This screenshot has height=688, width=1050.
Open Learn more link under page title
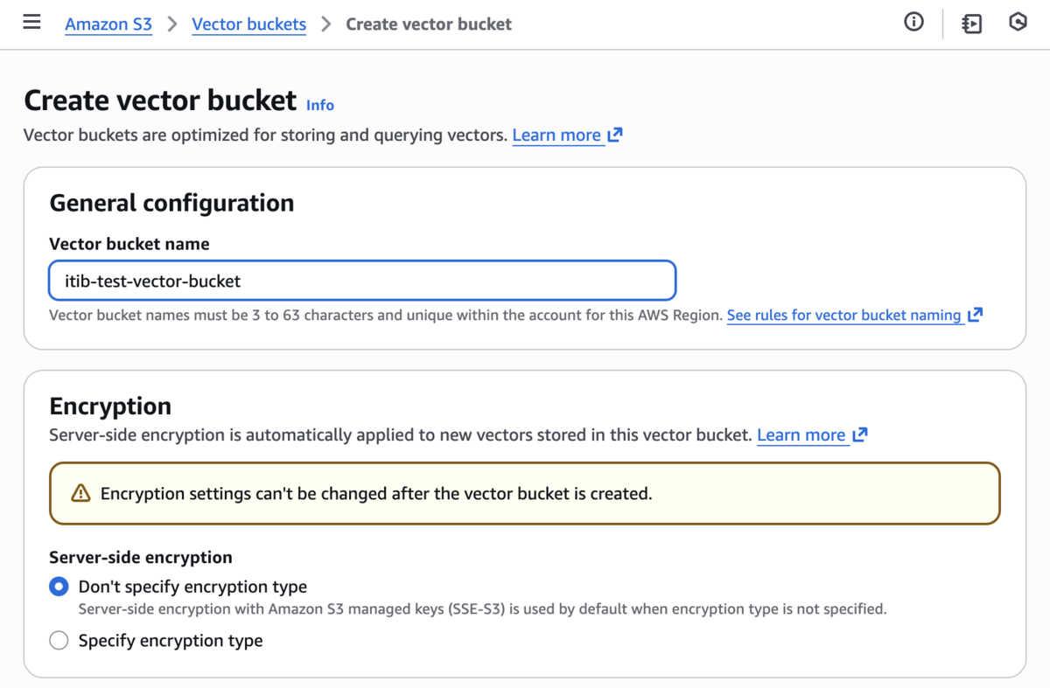(556, 136)
